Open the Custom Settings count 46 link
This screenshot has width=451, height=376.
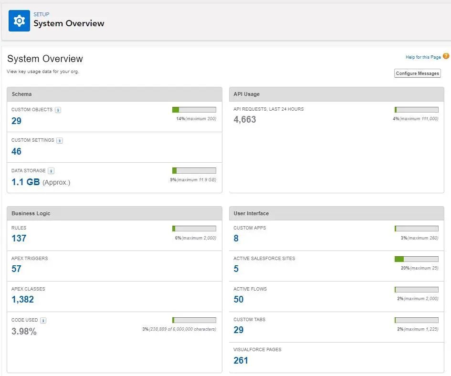point(16,151)
